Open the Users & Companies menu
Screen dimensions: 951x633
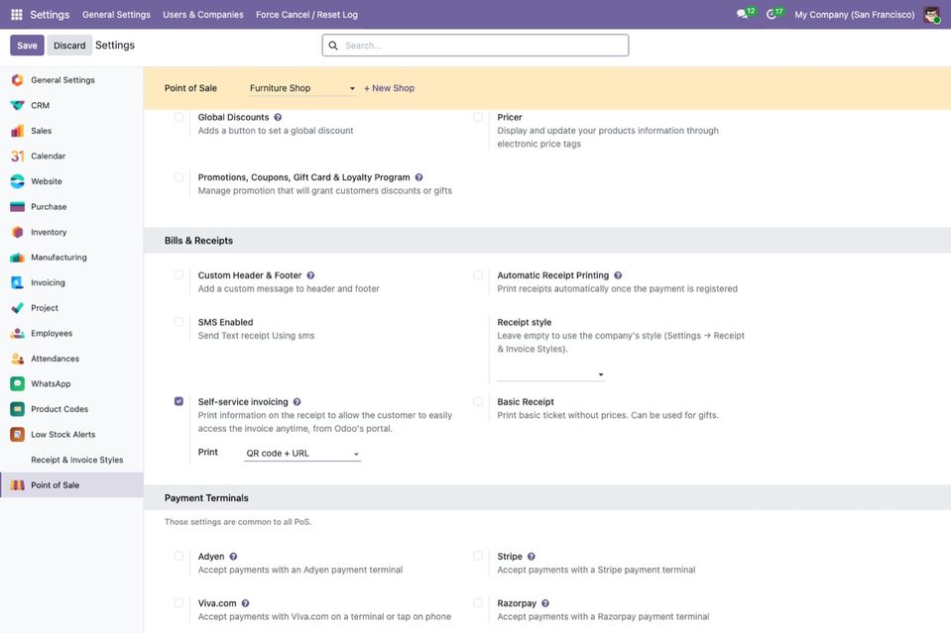pyautogui.click(x=203, y=15)
